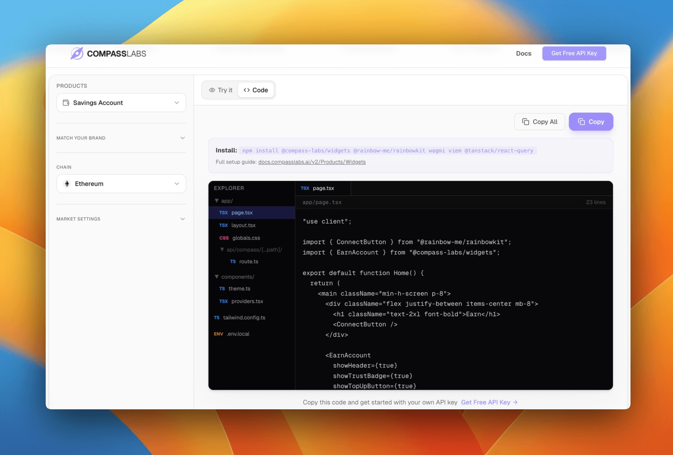Viewport: 673px width, 455px height.
Task: Select providers.tsx in the file explorer
Action: click(247, 301)
